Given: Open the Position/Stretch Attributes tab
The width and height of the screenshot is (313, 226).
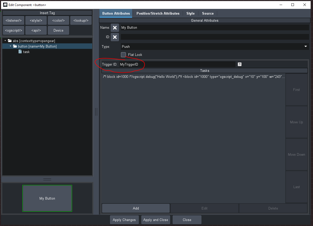Looking at the screenshot, I should click(158, 13).
